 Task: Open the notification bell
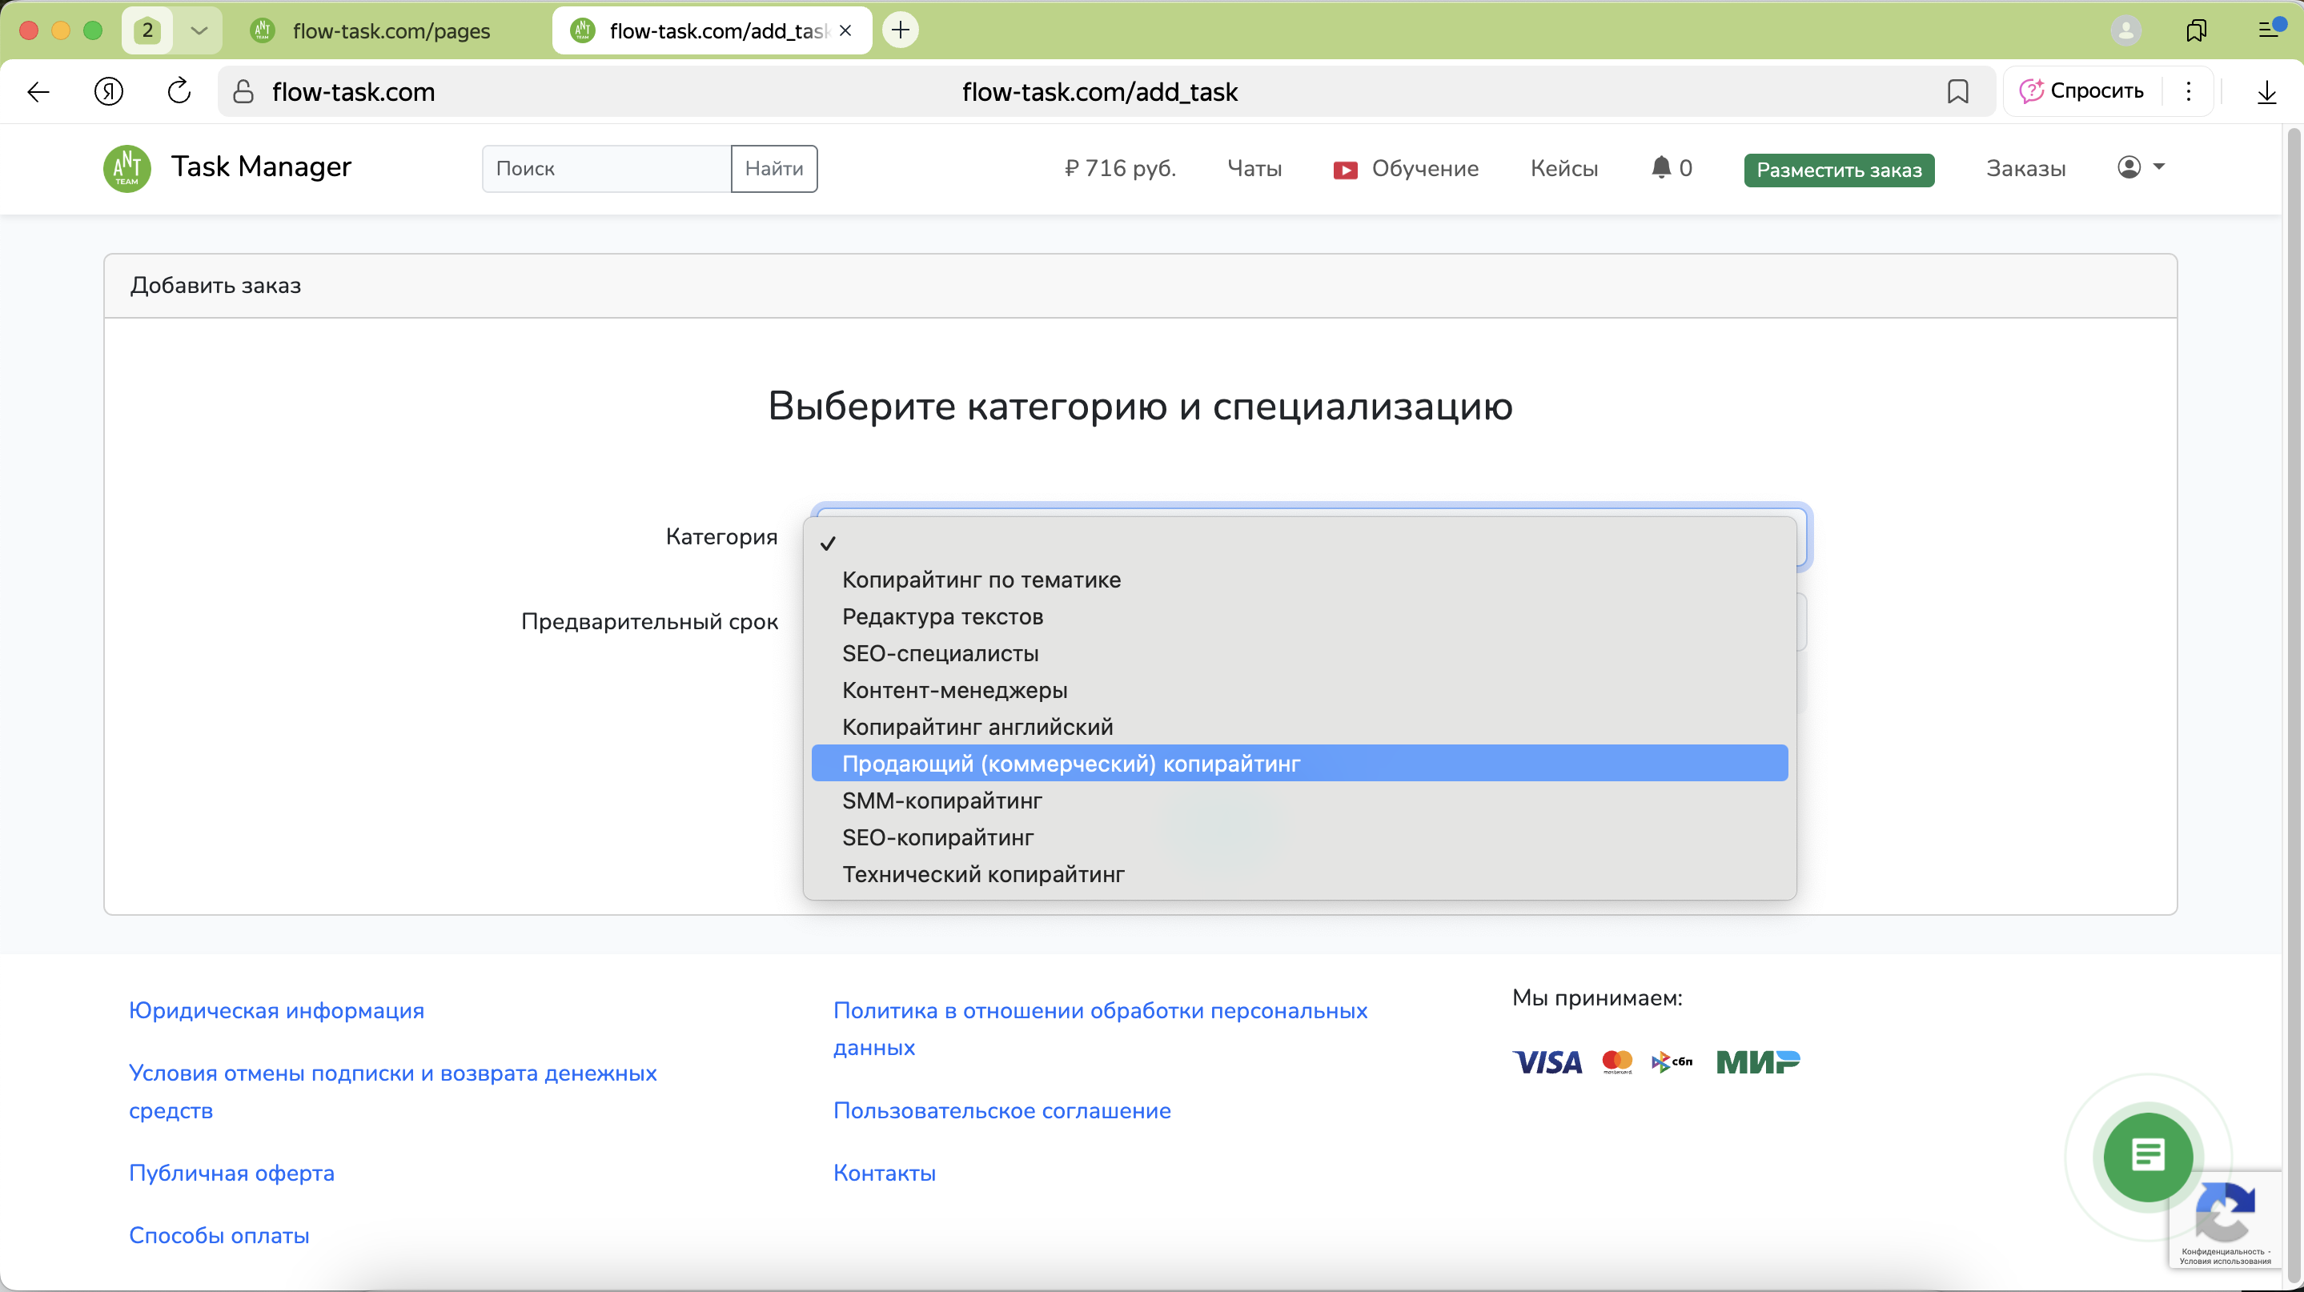1662,167
